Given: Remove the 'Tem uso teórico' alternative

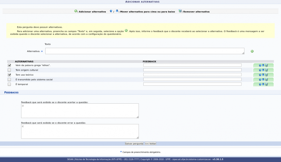Looking at the screenshot, I should (266, 75).
